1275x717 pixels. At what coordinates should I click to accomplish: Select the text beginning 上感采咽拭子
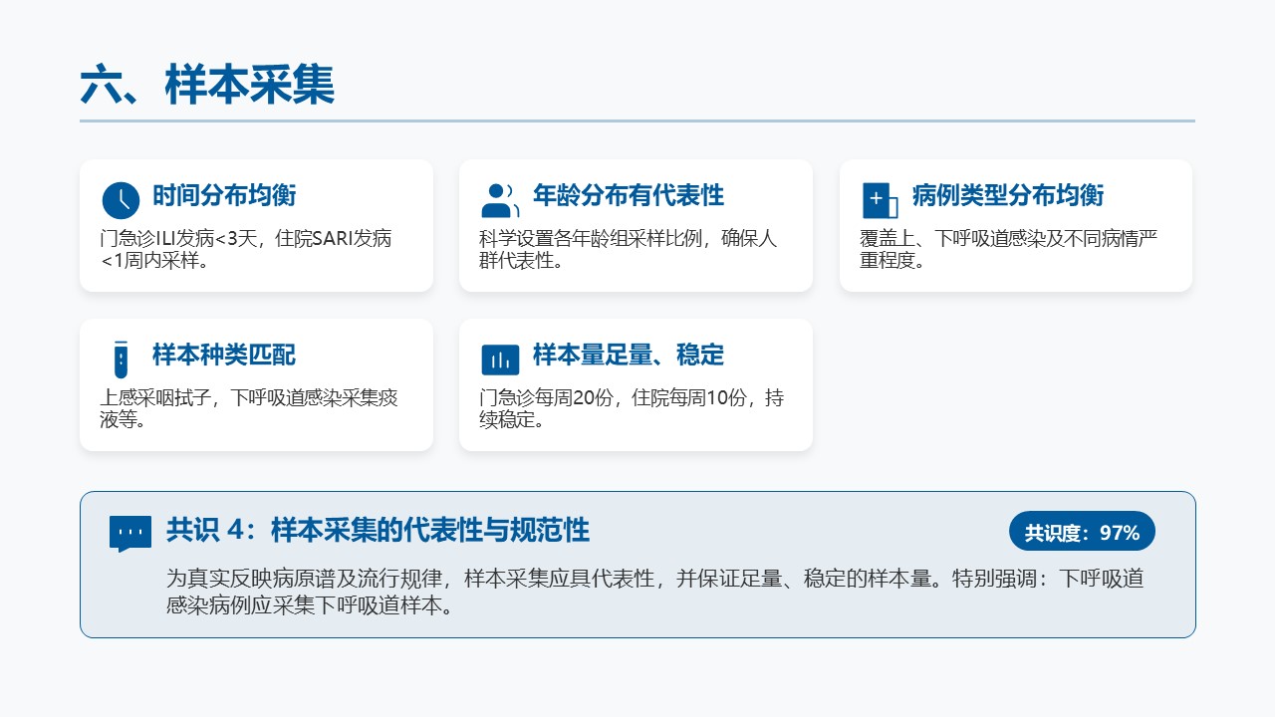tap(249, 409)
